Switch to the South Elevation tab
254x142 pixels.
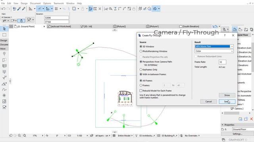tap(191, 26)
